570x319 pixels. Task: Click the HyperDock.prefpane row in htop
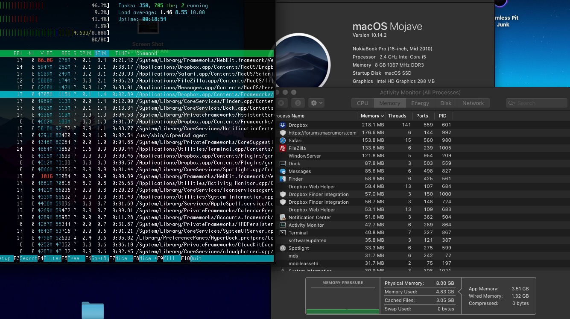click(137, 238)
